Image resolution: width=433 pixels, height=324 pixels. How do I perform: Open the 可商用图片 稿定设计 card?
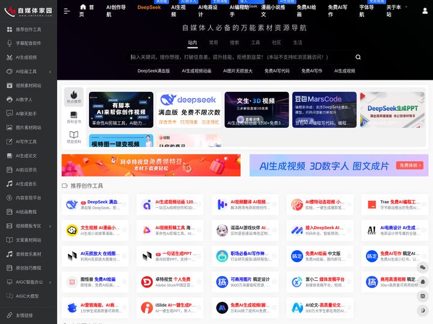(245, 282)
